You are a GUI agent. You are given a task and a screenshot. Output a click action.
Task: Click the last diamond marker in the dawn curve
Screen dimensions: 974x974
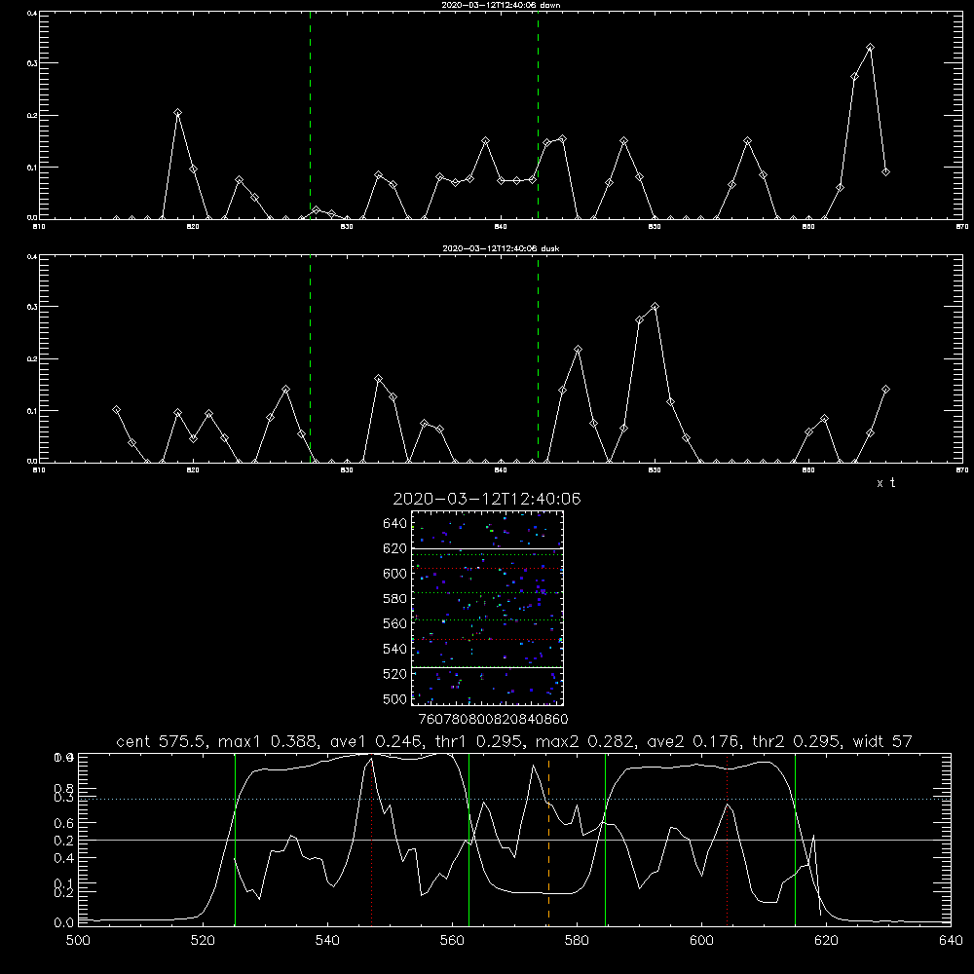885,171
